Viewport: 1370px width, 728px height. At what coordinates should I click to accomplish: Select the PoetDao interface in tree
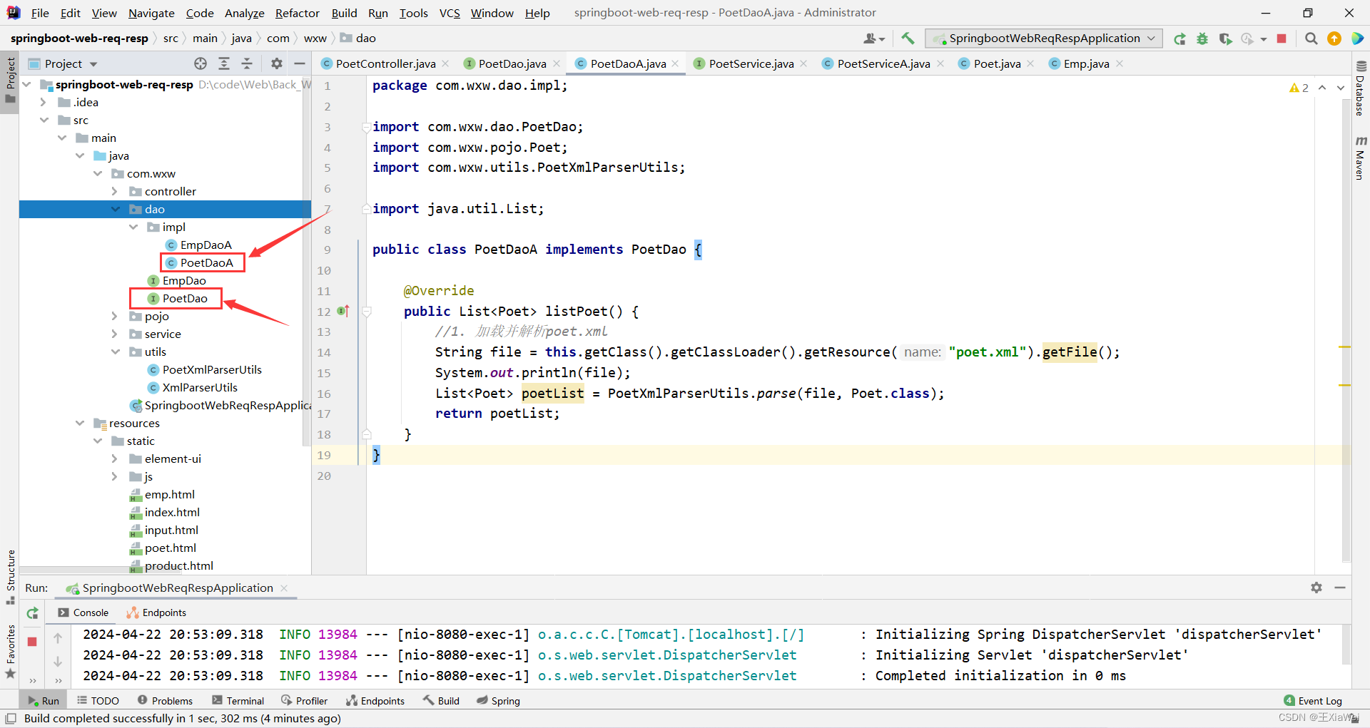185,298
